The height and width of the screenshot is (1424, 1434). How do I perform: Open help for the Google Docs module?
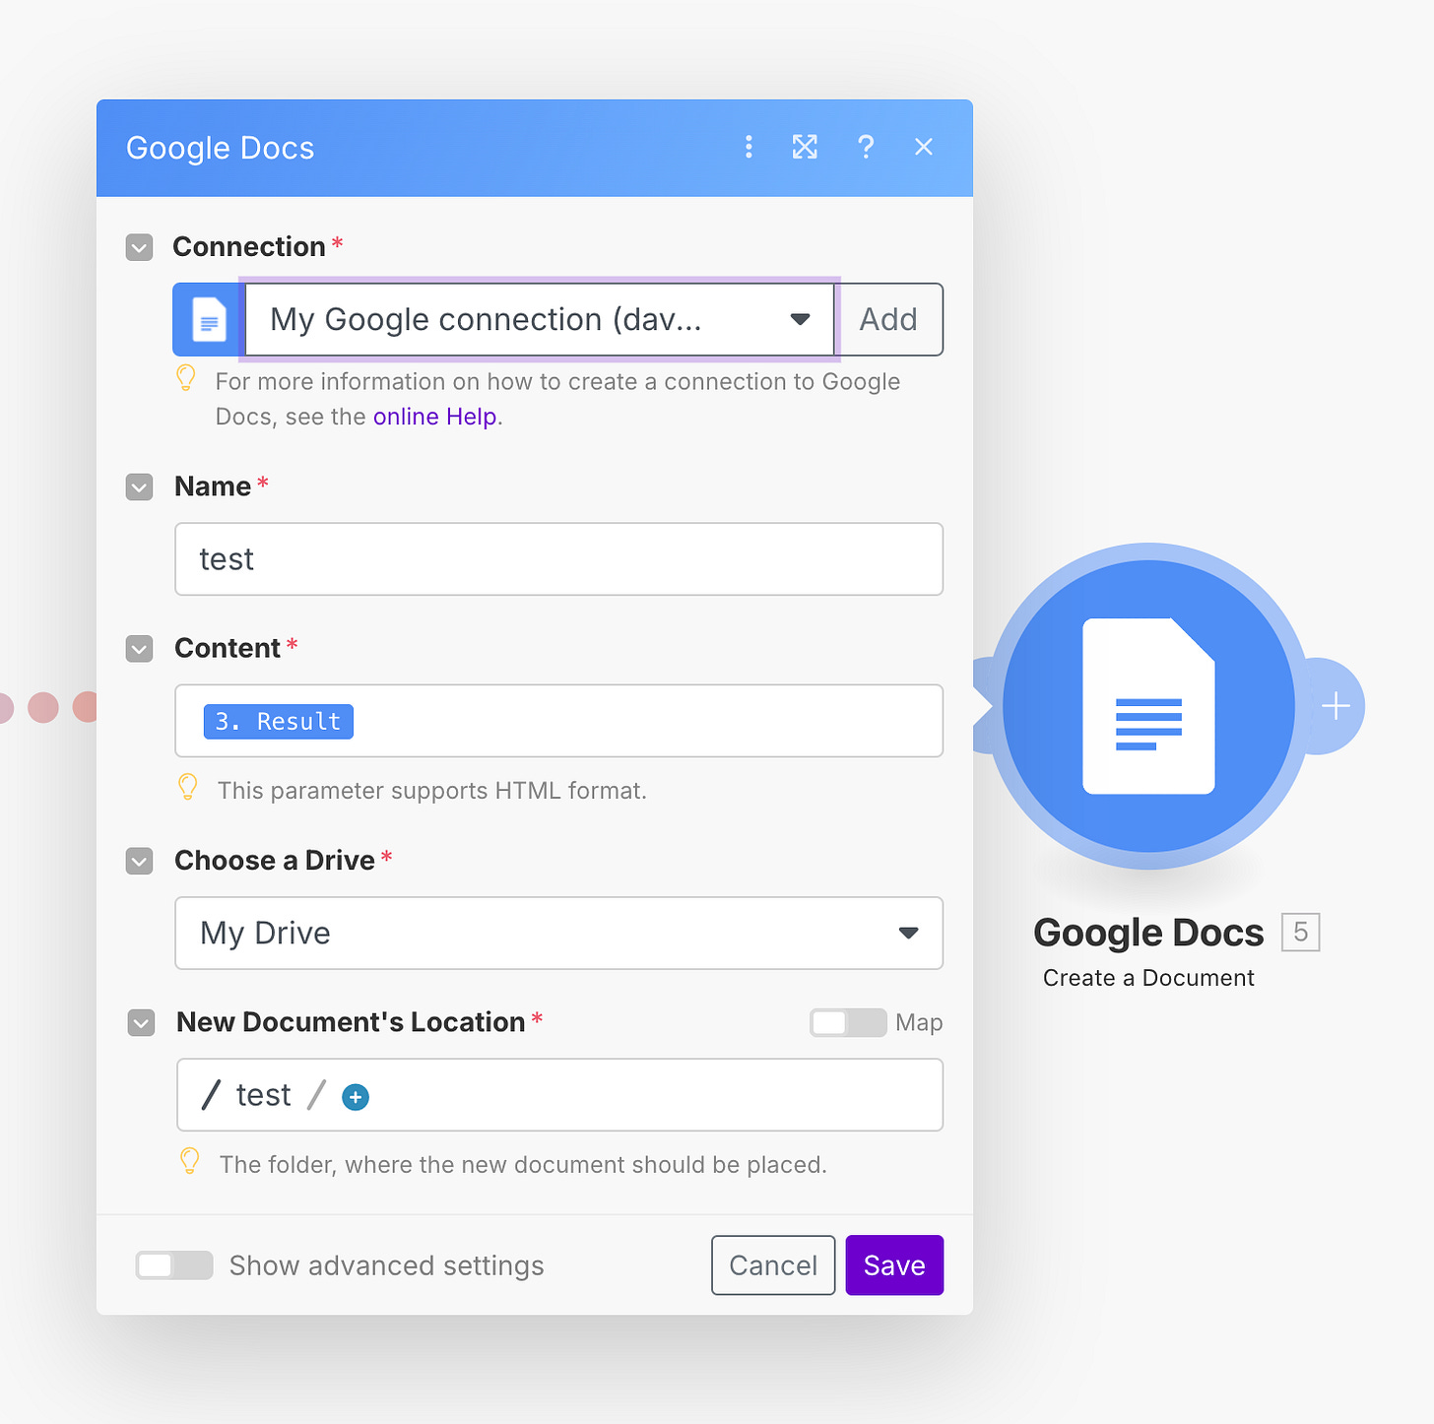point(866,147)
